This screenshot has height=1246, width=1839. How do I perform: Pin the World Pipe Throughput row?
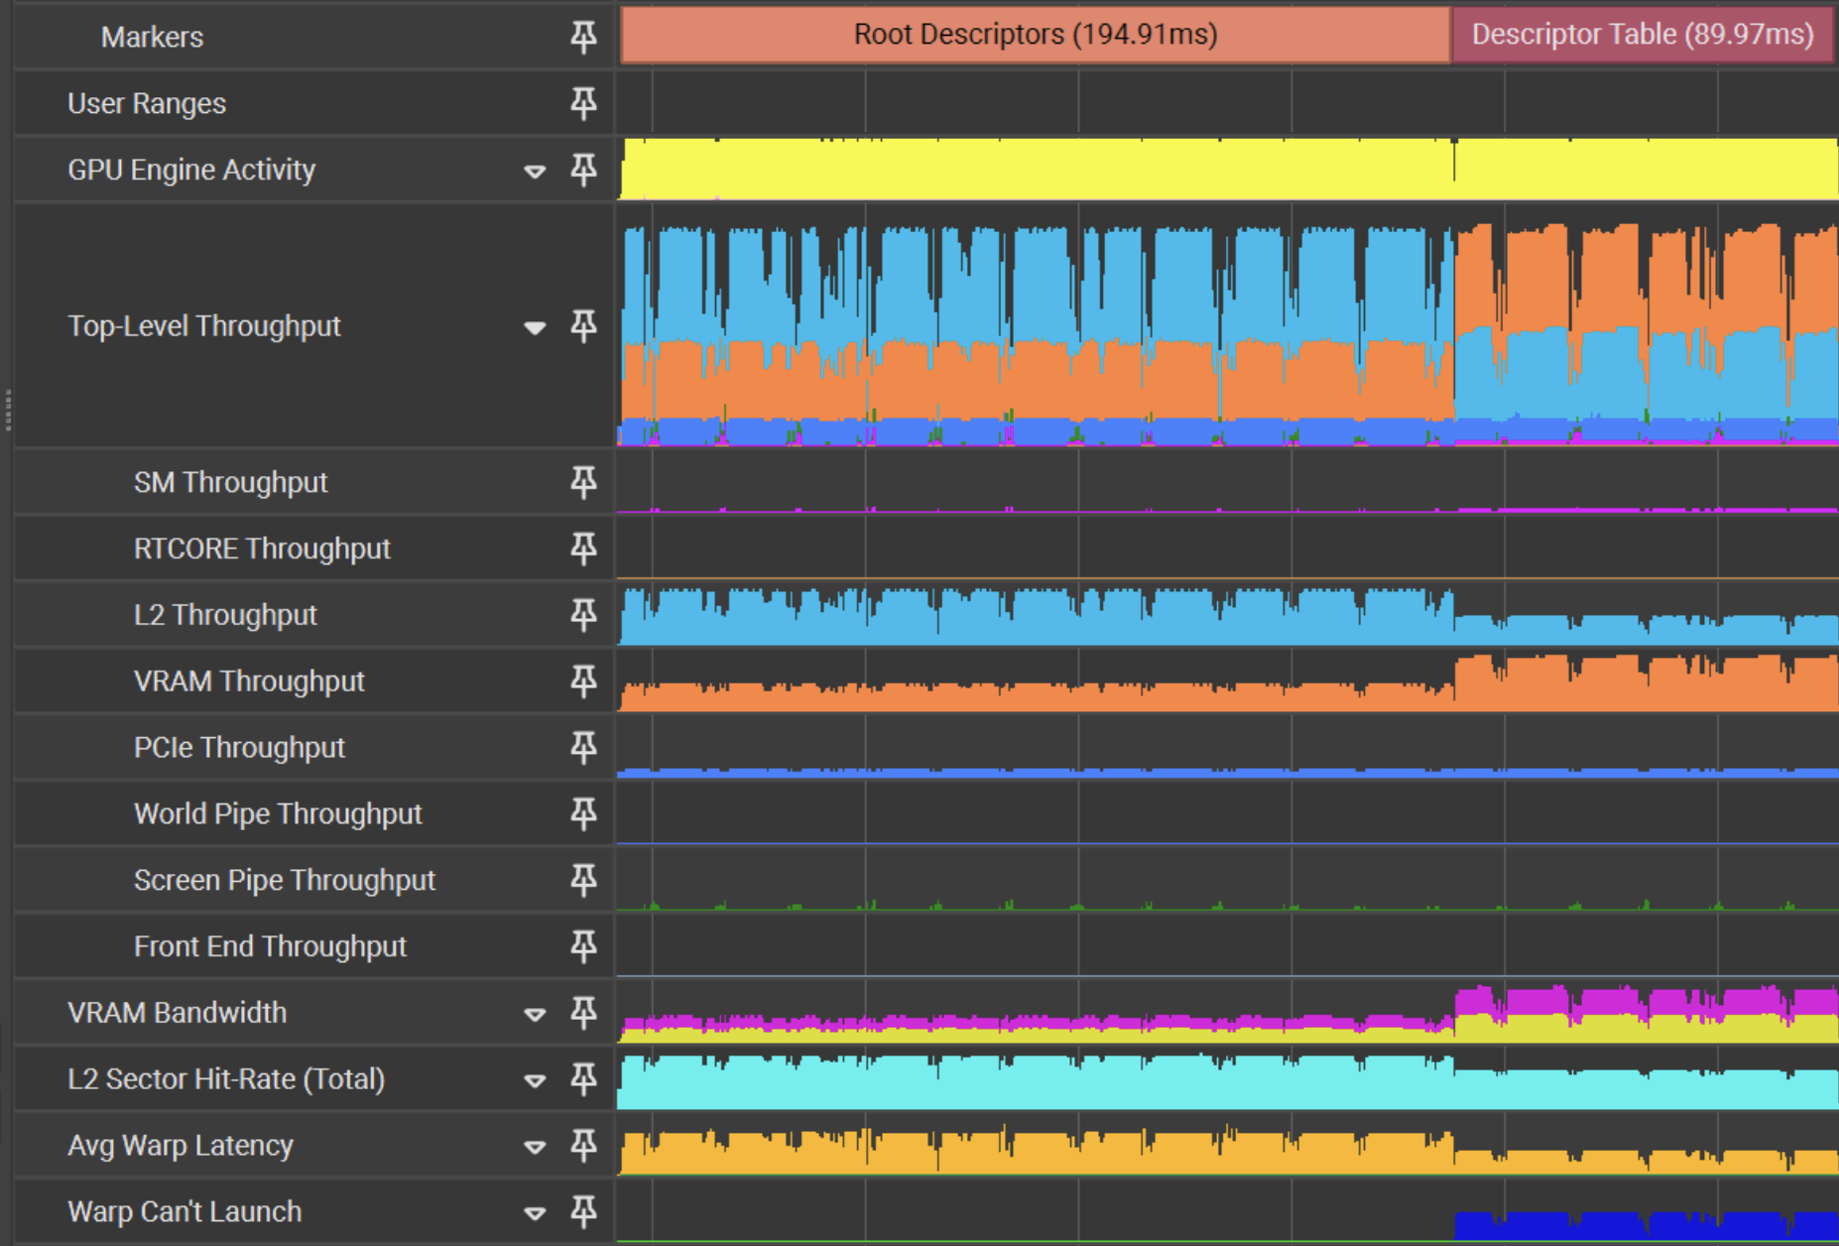pos(583,813)
